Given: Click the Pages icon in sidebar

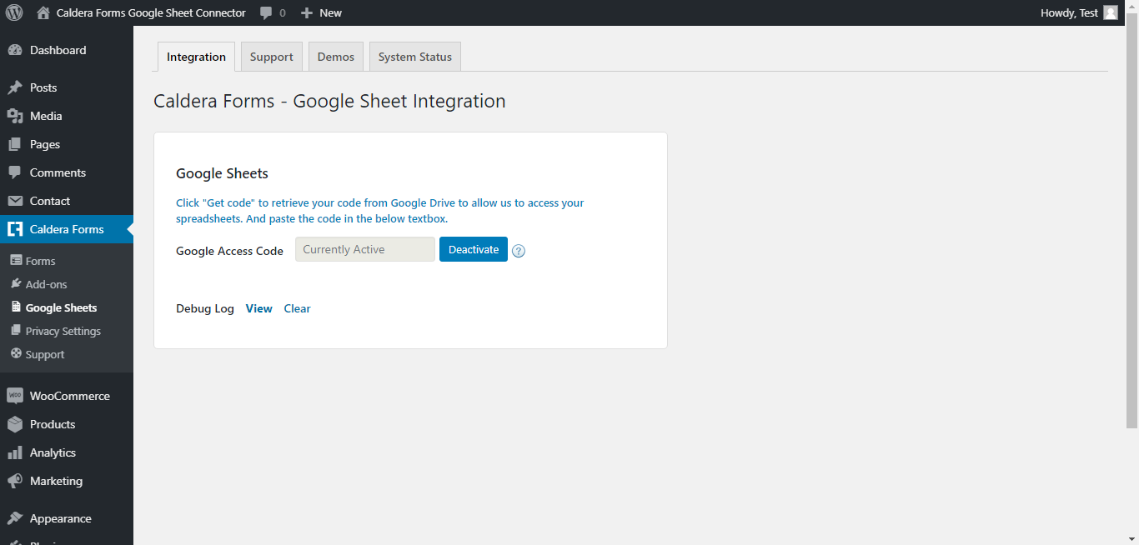Looking at the screenshot, I should pyautogui.click(x=15, y=144).
